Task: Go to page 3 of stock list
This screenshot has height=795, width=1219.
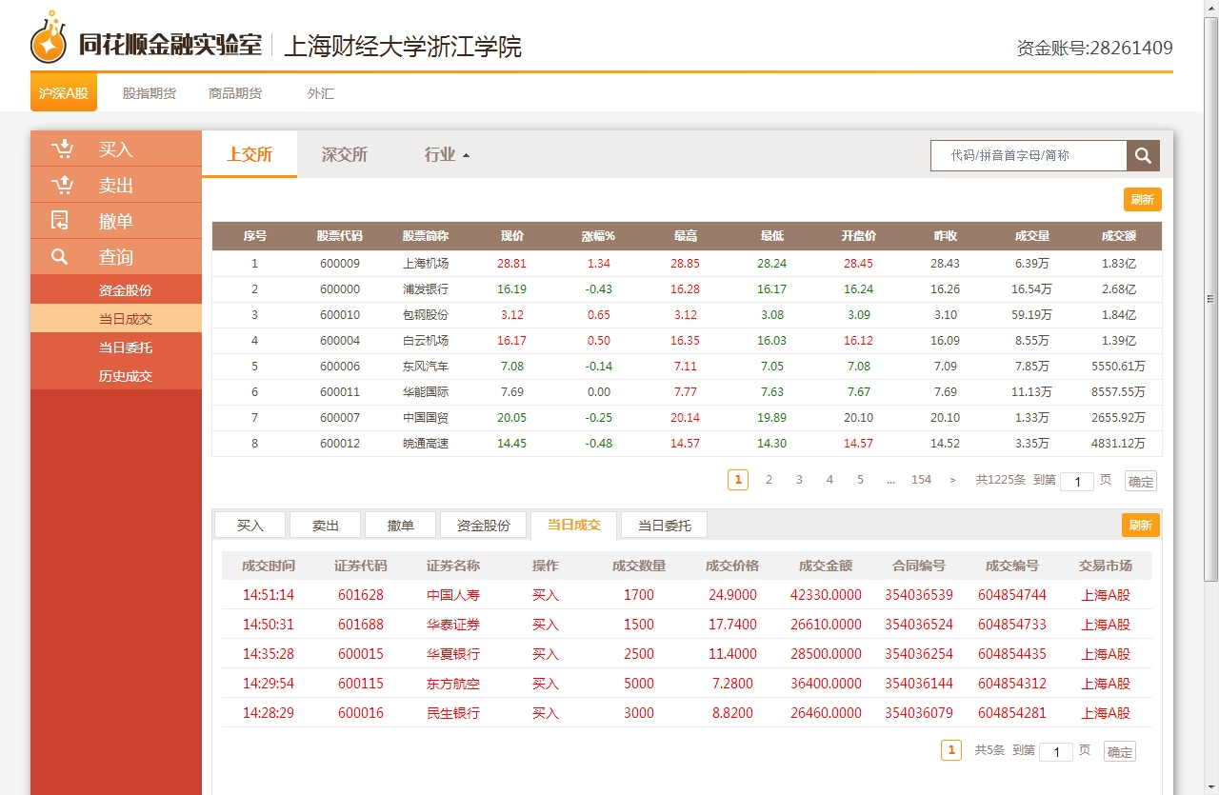Action: coord(799,480)
